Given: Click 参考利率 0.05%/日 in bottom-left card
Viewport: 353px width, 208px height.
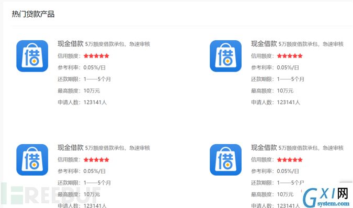Looking at the screenshot, I should click(x=82, y=171).
